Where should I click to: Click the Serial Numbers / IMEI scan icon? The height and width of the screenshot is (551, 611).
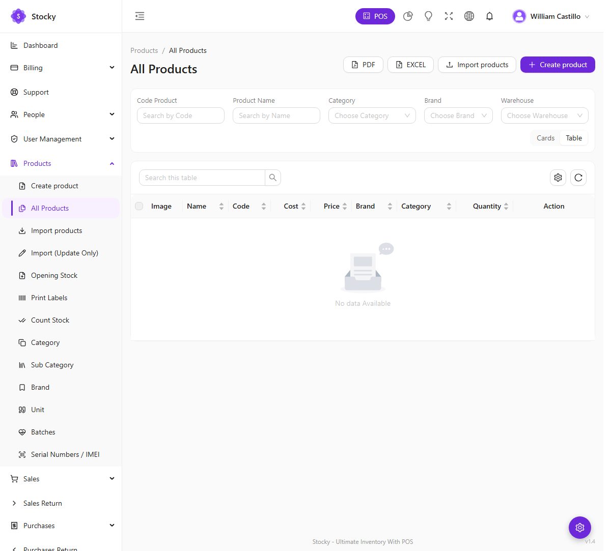pos(22,454)
